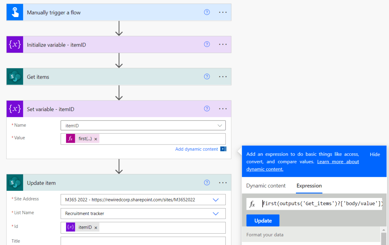Select the Expression tab
This screenshot has height=245, width=389.
[x=309, y=186]
